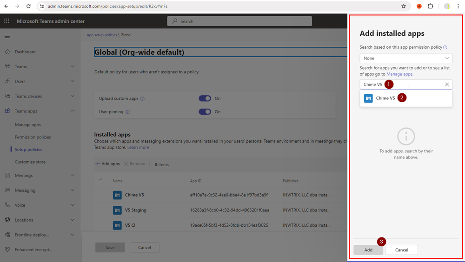
Task: Click Cancel button on policy page
Action: [145, 248]
